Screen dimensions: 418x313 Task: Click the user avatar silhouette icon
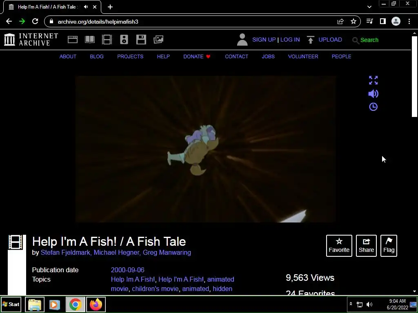click(242, 40)
